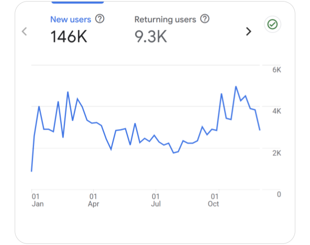Go to previous metrics with left chevron
The width and height of the screenshot is (310, 245).
(x=24, y=31)
